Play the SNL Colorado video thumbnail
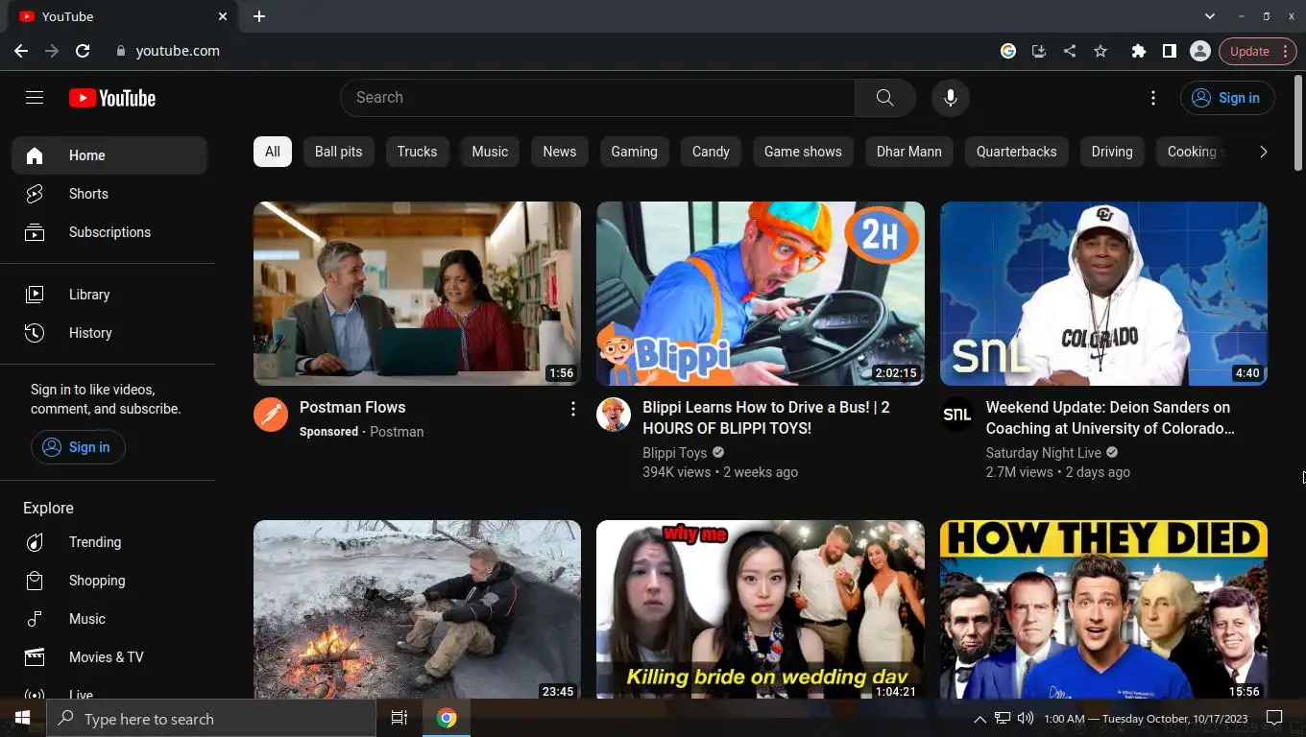 point(1103,294)
